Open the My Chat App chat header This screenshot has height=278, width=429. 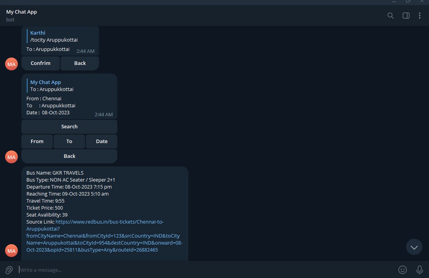click(21, 12)
